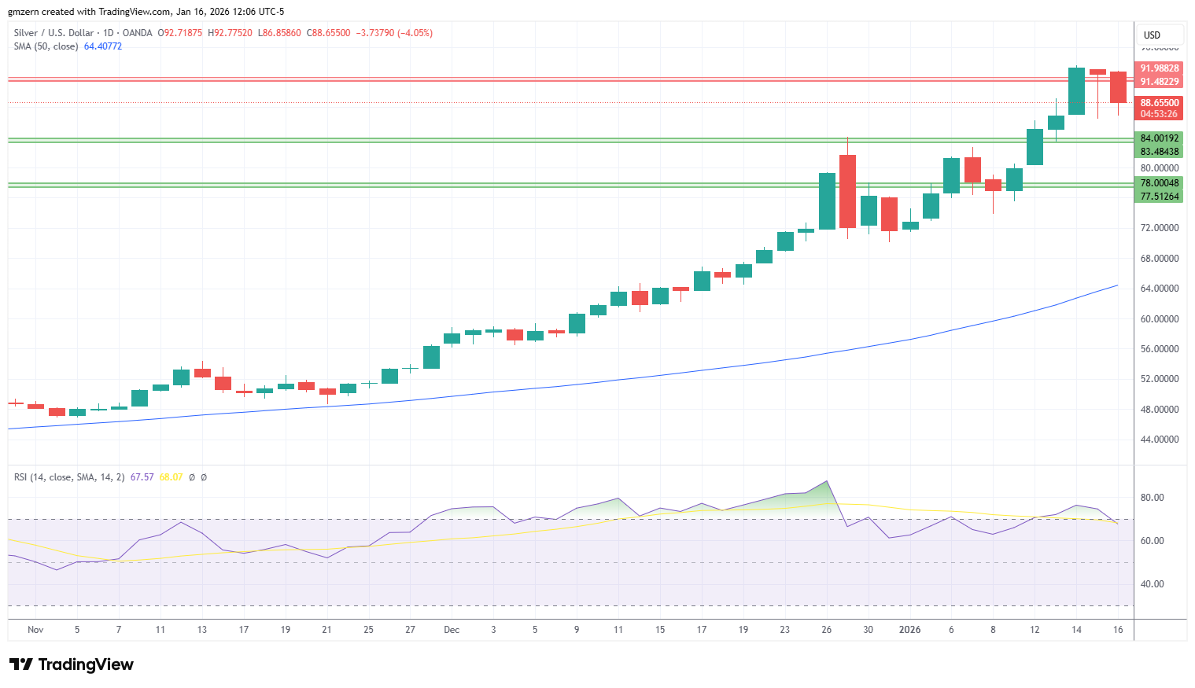This screenshot has width=1195, height=688.
Task: Click the green 84.00192 price label
Action: pos(1159,138)
